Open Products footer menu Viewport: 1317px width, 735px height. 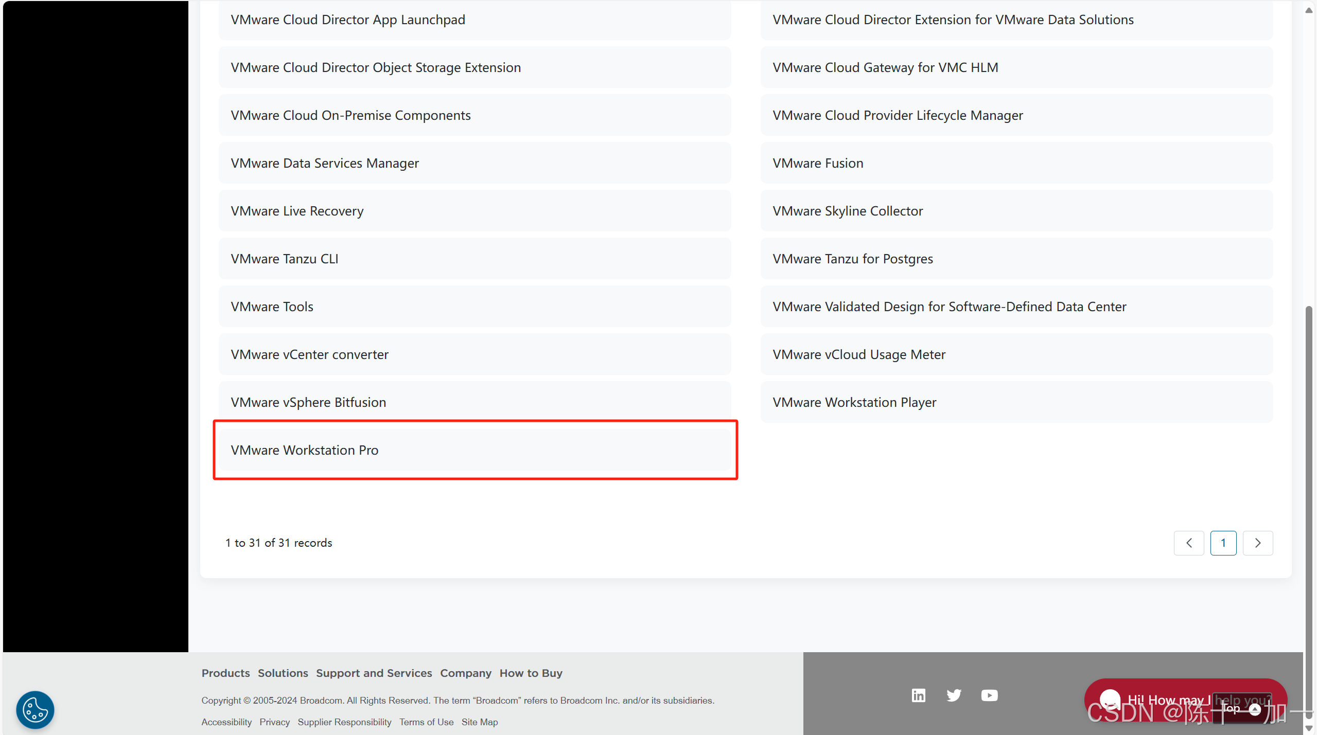click(225, 673)
